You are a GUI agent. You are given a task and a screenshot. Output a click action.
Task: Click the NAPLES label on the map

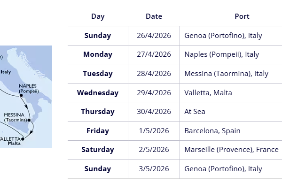pos(29,86)
